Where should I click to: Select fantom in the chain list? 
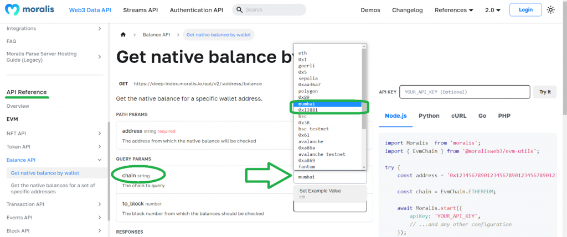point(328,167)
